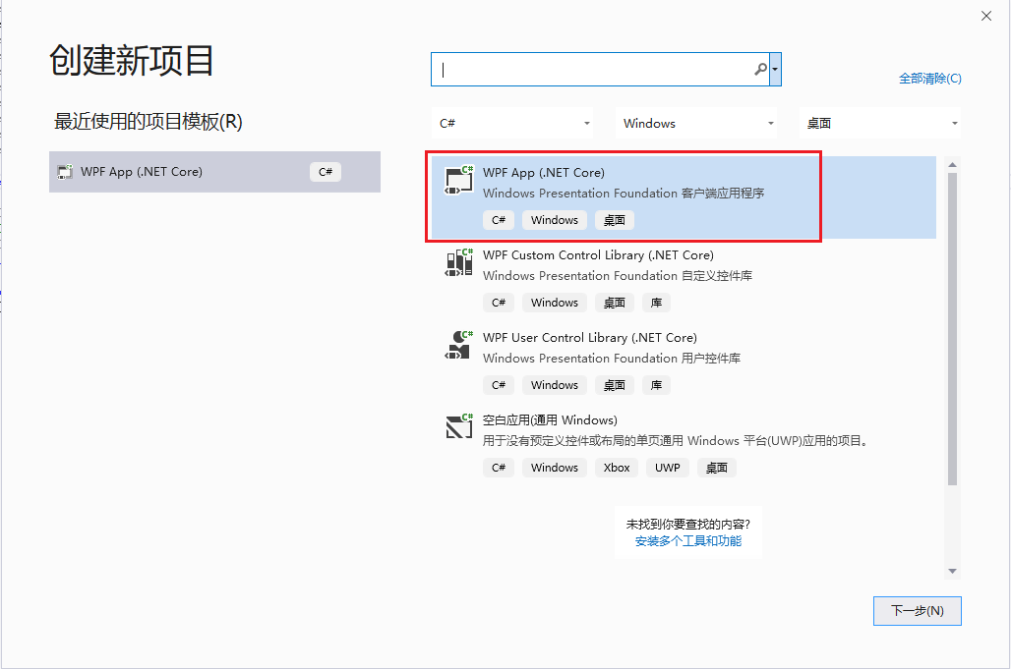The image size is (1011, 669).
Task: Click the WPF App template icon in results
Action: tap(458, 180)
